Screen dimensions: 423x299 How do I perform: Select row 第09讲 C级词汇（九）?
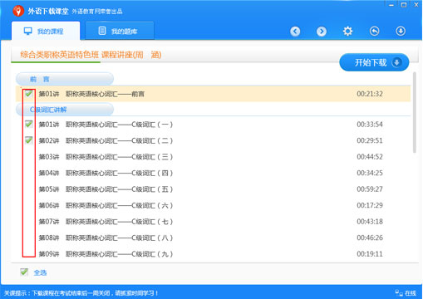(213, 254)
